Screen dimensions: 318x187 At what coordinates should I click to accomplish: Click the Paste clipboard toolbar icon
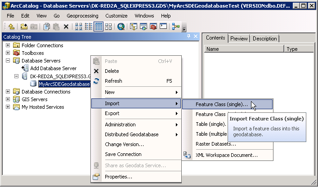[56, 27]
